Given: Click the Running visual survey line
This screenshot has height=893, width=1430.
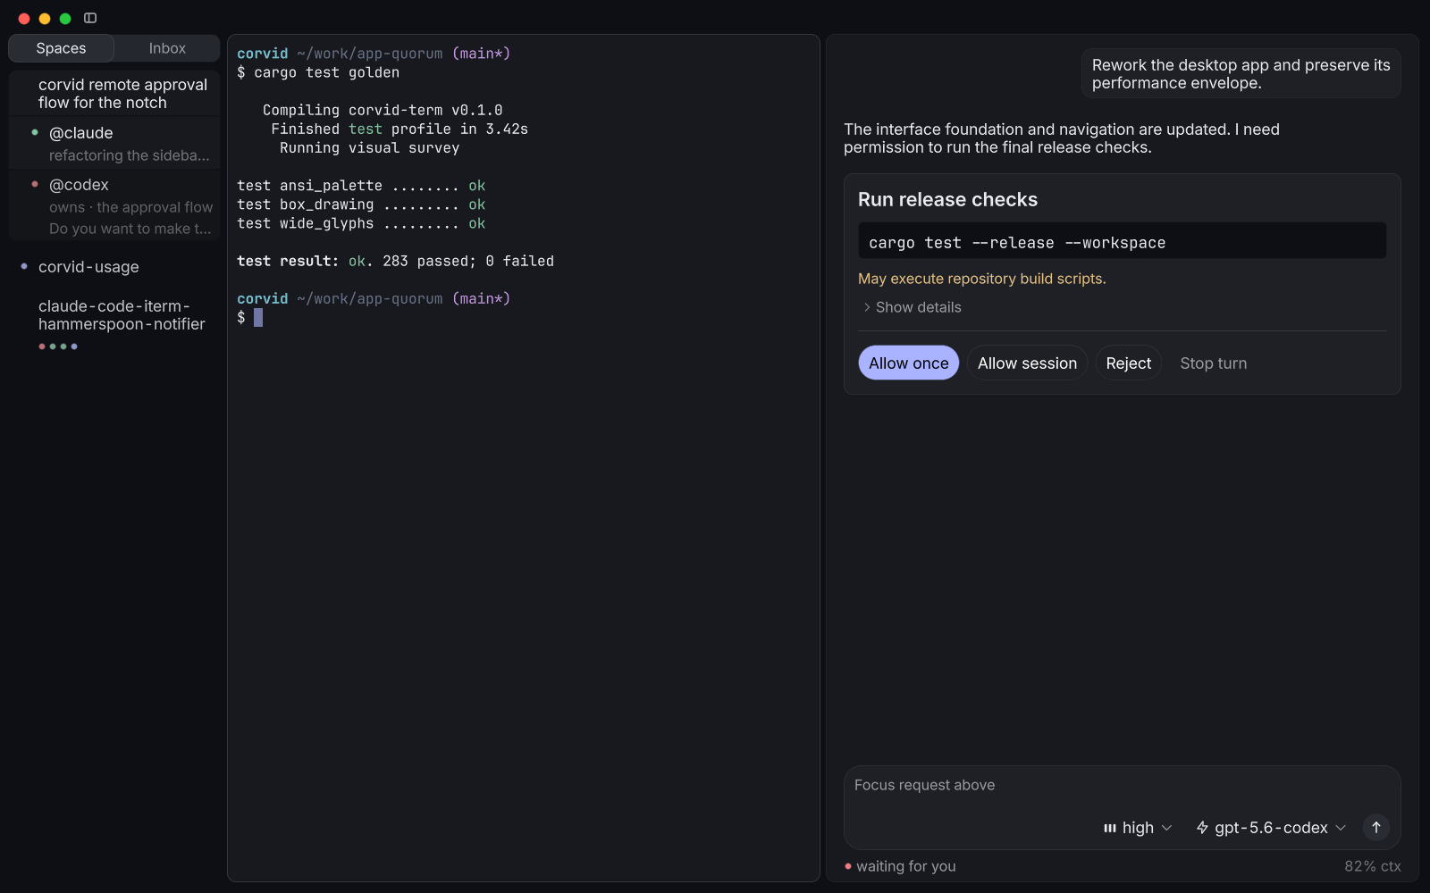Looking at the screenshot, I should (x=370, y=148).
